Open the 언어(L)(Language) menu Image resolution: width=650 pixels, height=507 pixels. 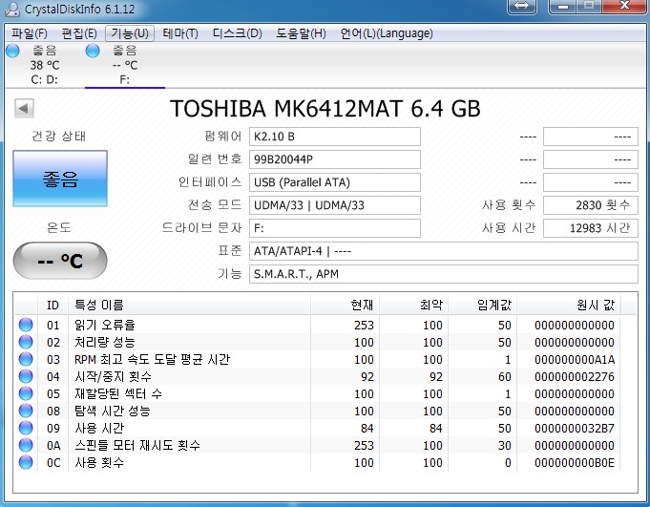[387, 33]
